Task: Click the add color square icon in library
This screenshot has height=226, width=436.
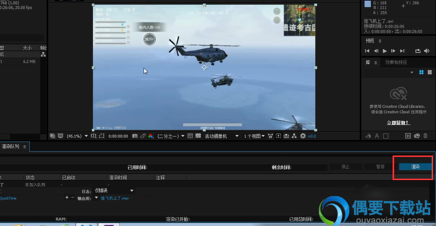Action: point(386,136)
